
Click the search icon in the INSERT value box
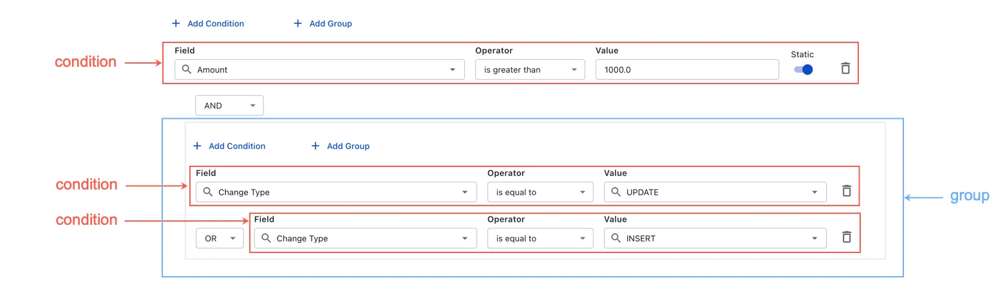[x=616, y=238]
